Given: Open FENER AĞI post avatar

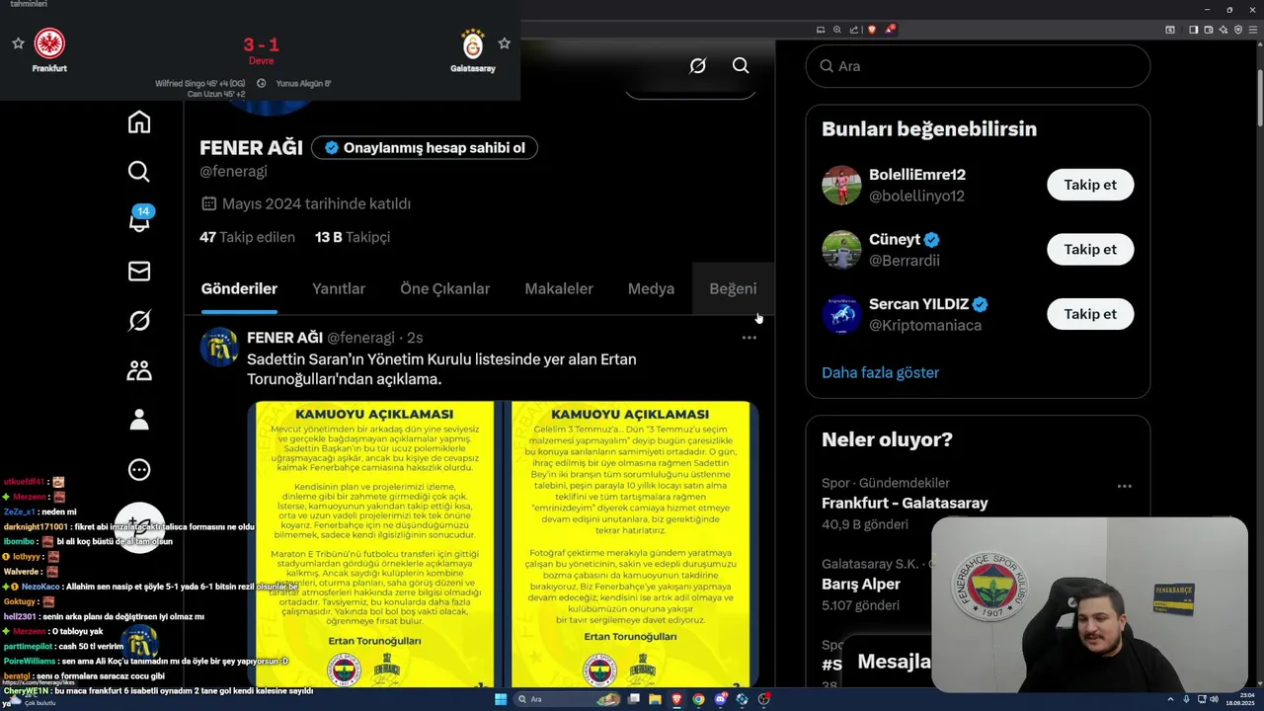Looking at the screenshot, I should (x=219, y=348).
